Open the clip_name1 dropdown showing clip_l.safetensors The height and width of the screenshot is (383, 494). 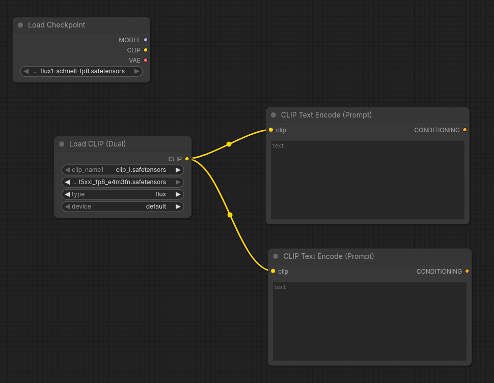pos(123,170)
